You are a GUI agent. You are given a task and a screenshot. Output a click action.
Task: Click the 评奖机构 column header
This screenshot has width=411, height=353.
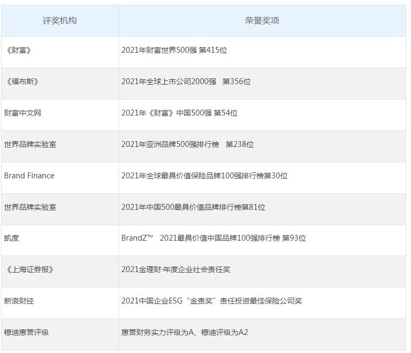60,21
